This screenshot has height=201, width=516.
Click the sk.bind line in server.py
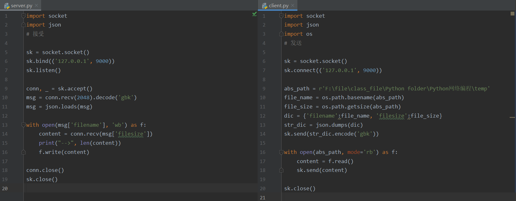coord(71,61)
